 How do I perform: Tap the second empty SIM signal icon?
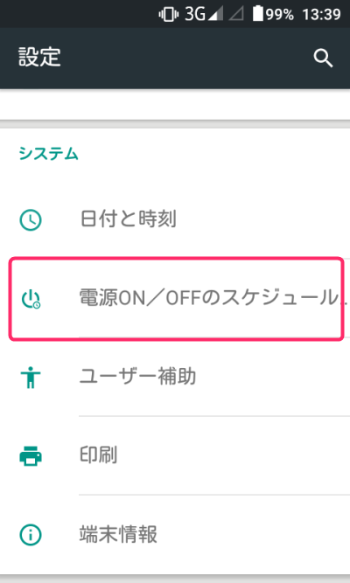pos(236,14)
